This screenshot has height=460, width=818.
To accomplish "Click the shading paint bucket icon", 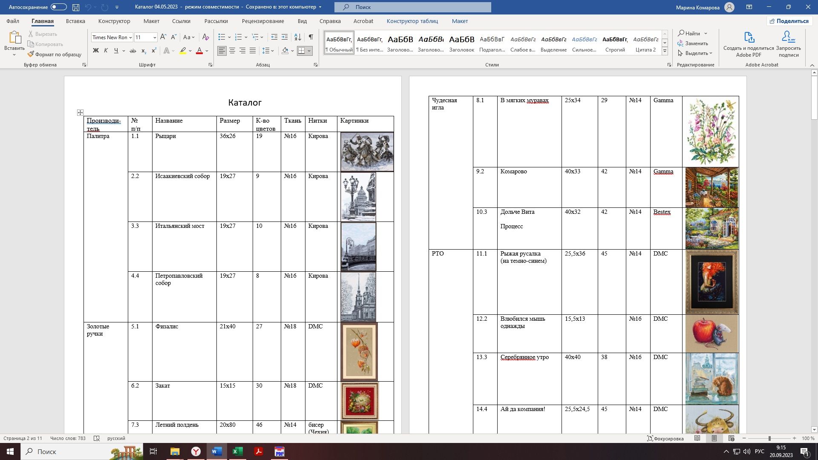I will [285, 51].
